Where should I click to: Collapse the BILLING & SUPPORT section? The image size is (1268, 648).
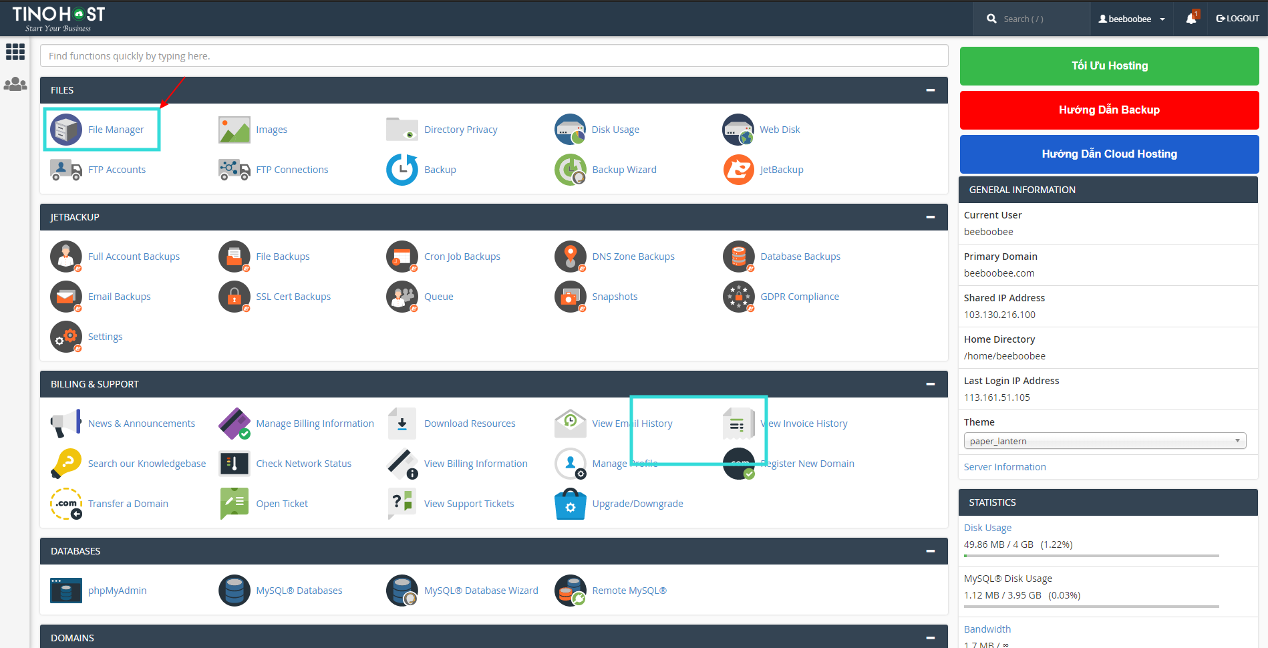coord(930,384)
